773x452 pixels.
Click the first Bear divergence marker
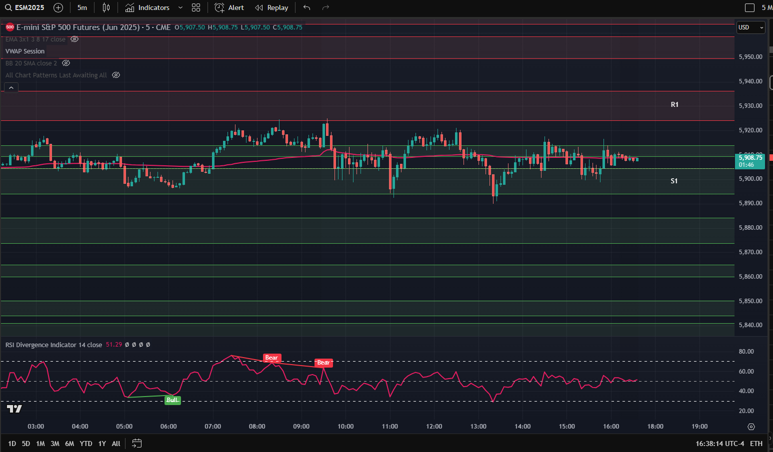272,358
